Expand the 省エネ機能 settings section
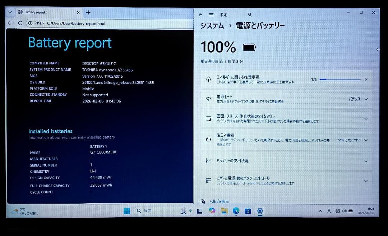The image size is (388, 236). (366, 140)
